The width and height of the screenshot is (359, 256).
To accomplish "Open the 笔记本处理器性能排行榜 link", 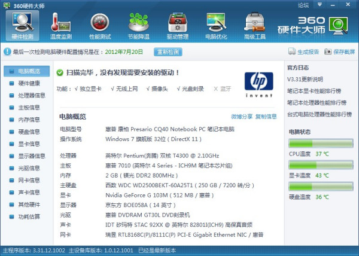I will [x=317, y=103].
